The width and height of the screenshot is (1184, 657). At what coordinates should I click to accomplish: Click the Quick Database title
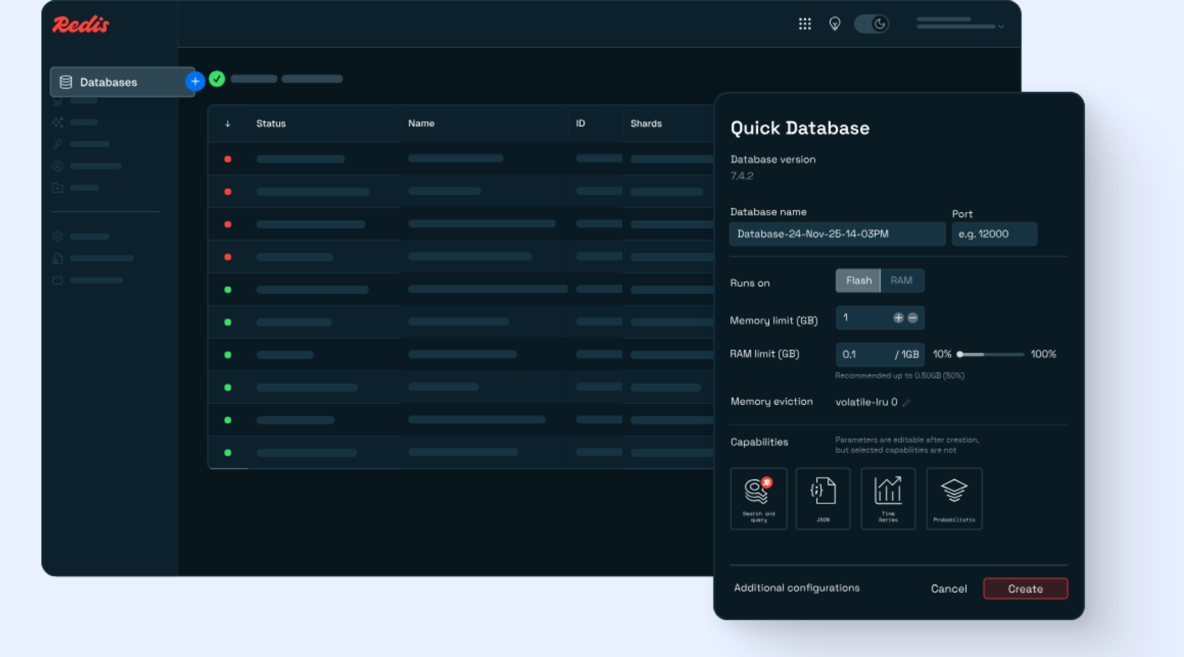[800, 128]
